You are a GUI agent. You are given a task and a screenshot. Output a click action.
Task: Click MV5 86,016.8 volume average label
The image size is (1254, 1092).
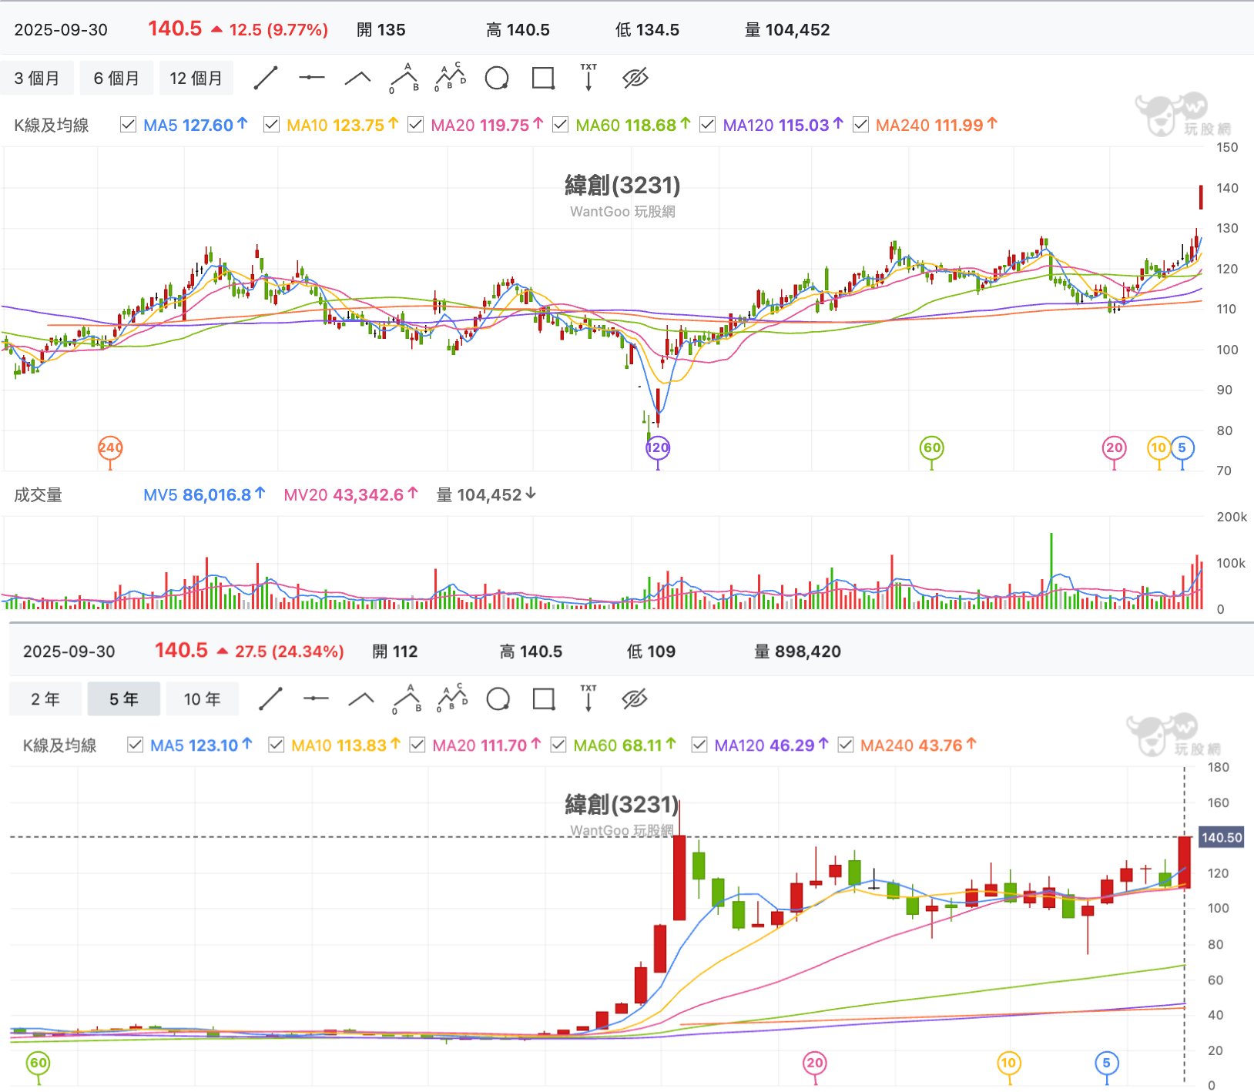204,495
